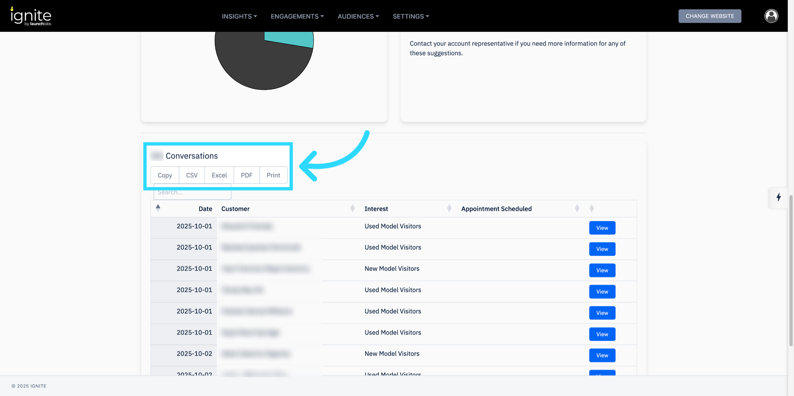Screen dimensions: 794x396
Task: Open the Audiences dropdown menu
Action: pos(358,16)
